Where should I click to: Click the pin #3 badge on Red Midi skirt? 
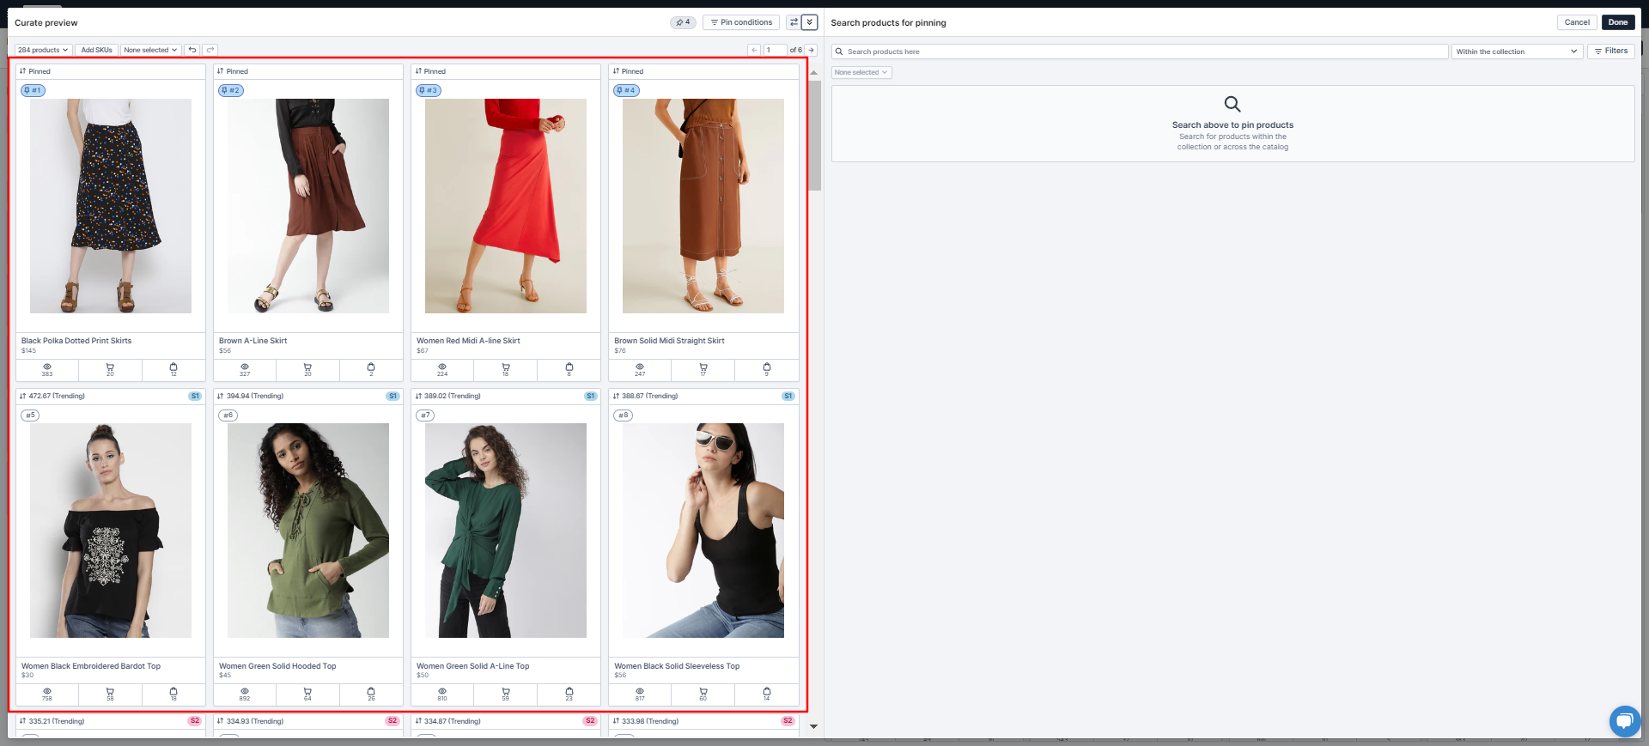[x=428, y=90]
